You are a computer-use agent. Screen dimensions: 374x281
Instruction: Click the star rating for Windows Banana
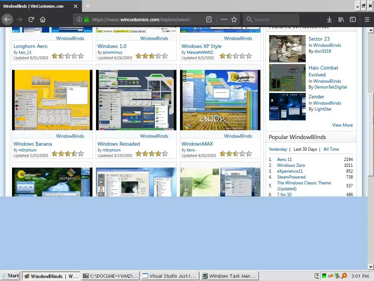68,154
